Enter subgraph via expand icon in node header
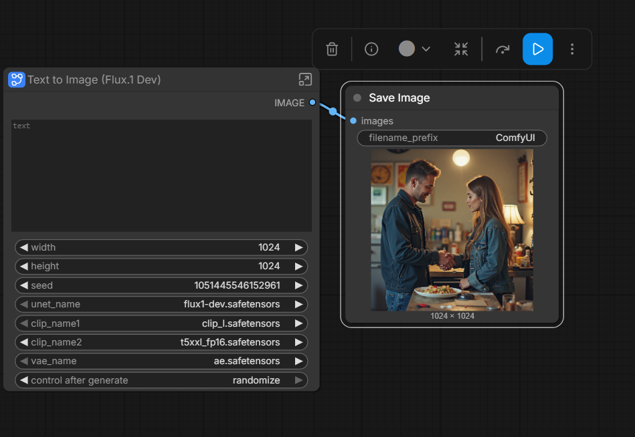This screenshot has width=635, height=437. tap(305, 80)
